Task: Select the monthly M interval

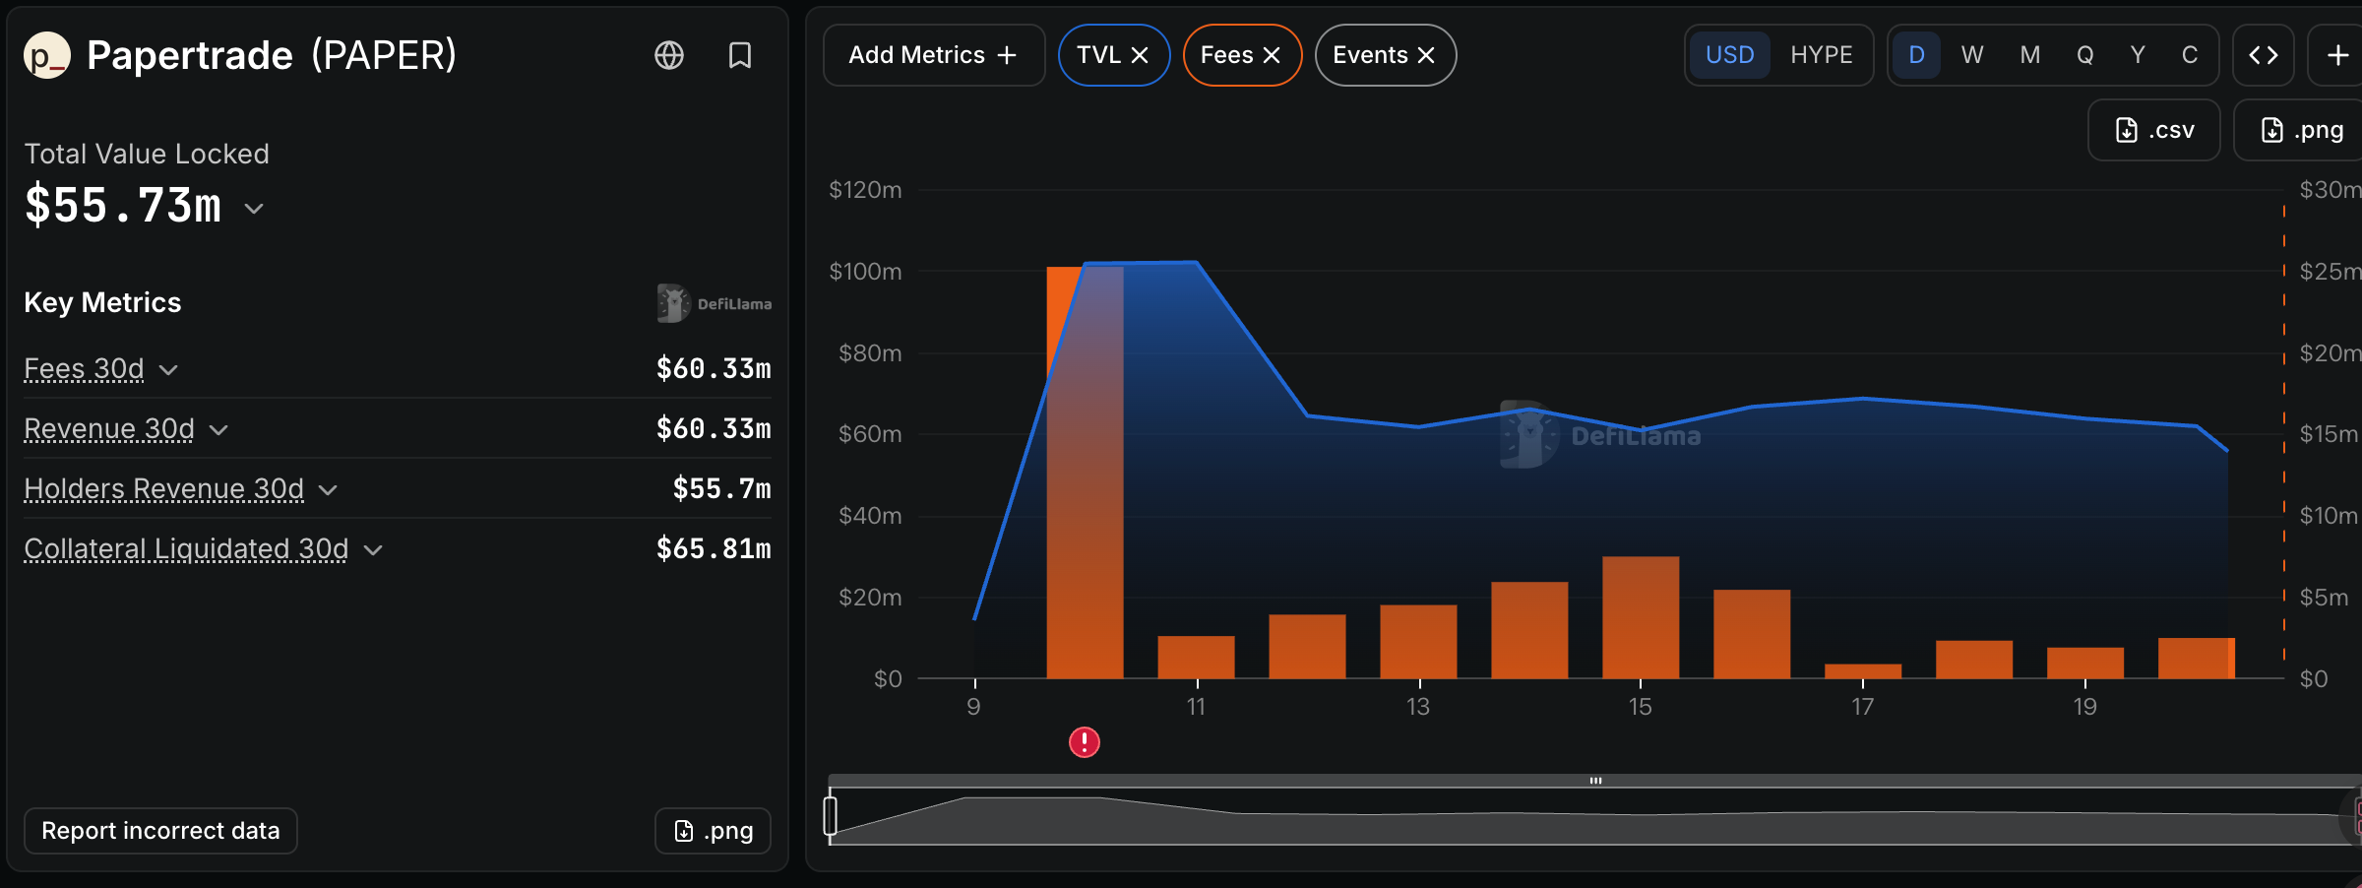Action: [2029, 55]
